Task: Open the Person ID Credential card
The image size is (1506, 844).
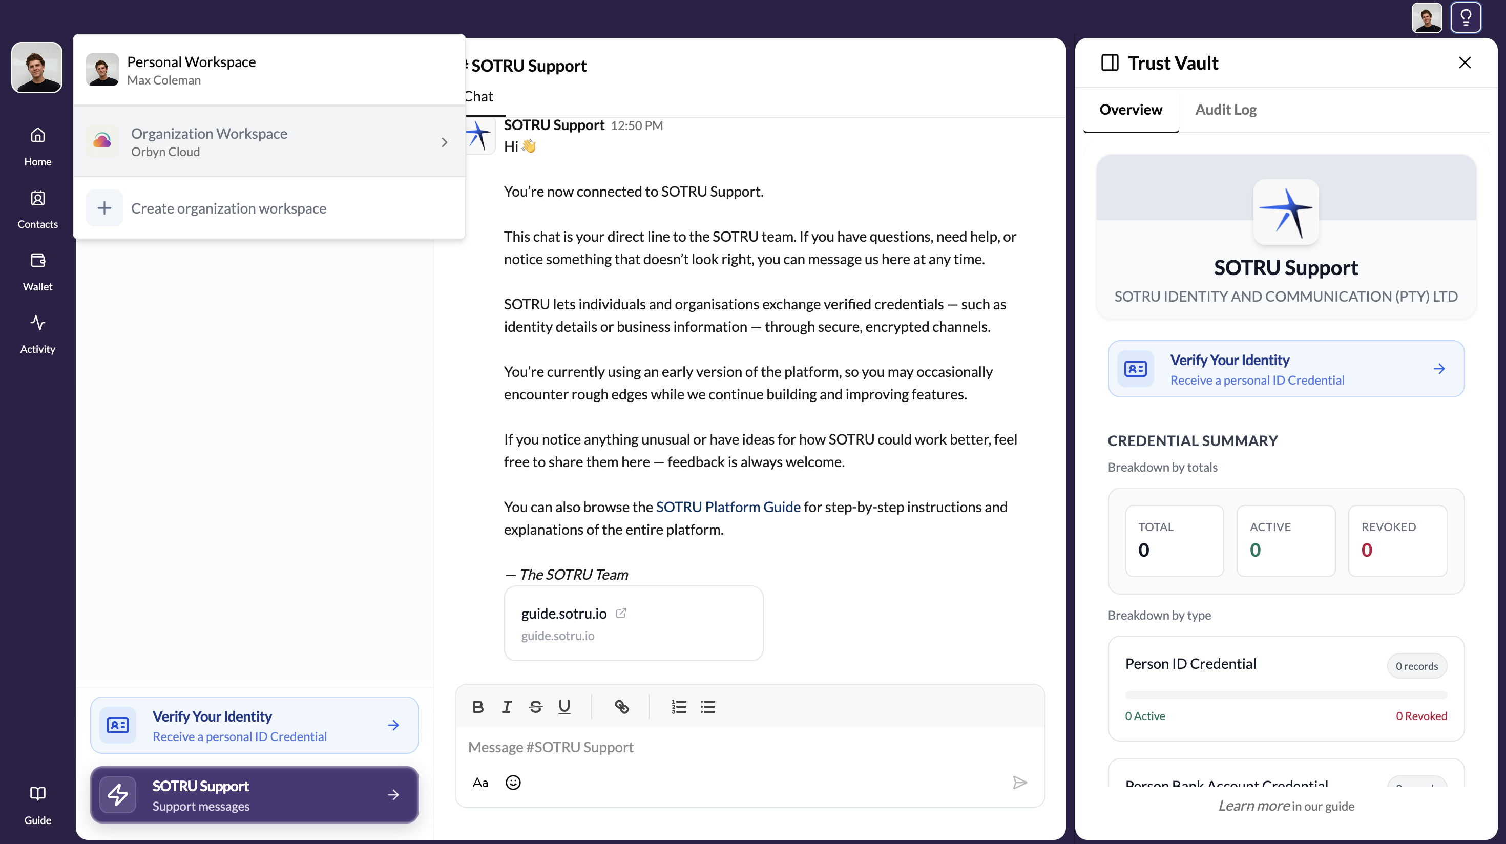Action: (1286, 688)
